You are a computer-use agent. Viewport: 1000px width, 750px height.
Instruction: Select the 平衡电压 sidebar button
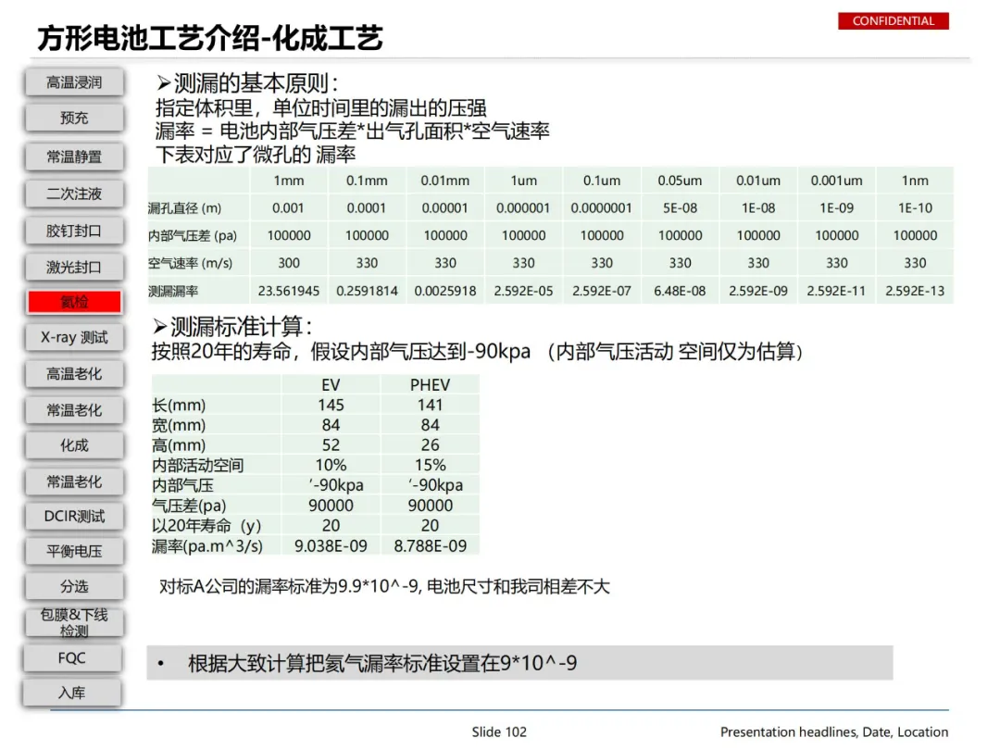point(74,552)
